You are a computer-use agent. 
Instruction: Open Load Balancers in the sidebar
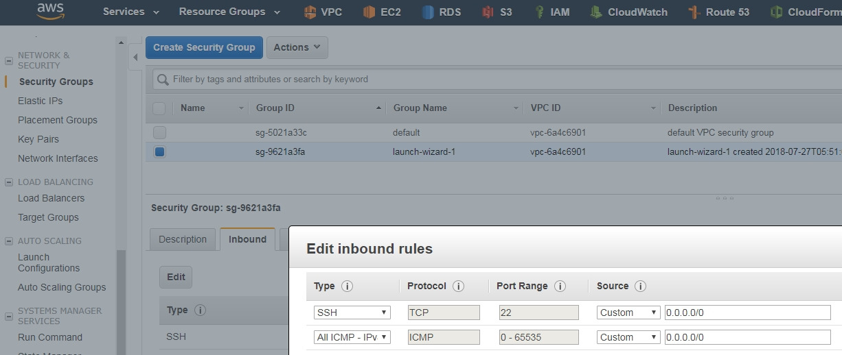click(x=52, y=198)
